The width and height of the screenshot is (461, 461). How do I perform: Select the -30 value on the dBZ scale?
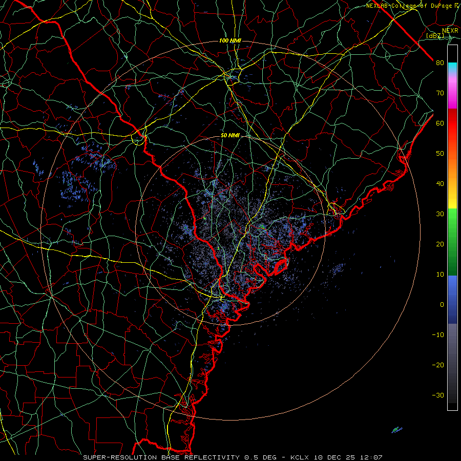coord(438,395)
